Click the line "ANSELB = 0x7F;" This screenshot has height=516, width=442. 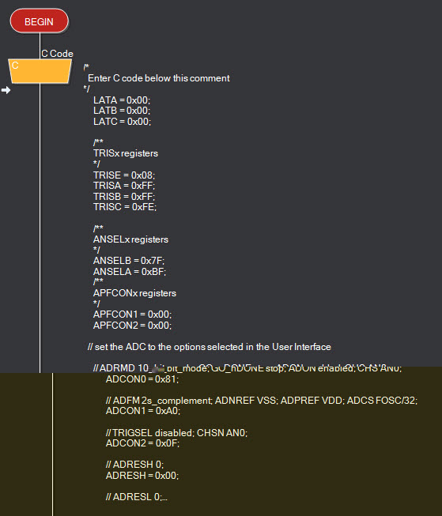pyautogui.click(x=129, y=261)
